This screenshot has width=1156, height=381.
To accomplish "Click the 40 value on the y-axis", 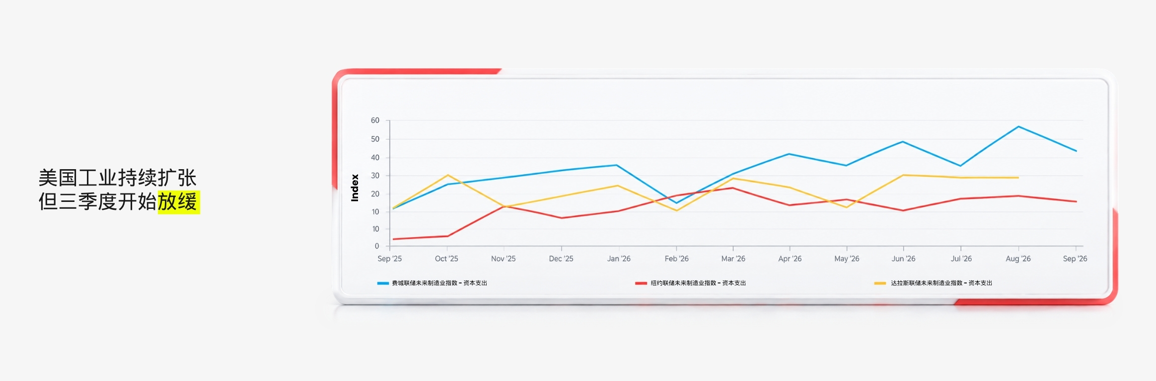I will click(375, 158).
